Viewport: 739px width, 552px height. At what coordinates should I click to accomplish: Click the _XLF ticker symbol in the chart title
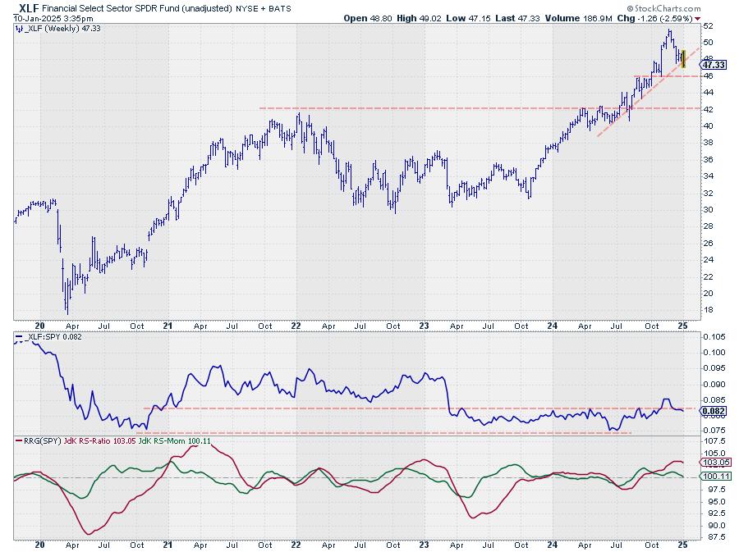pos(26,8)
